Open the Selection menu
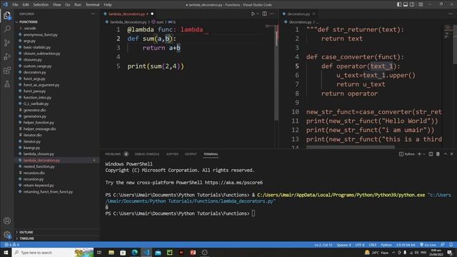Image resolution: width=457 pixels, height=257 pixels. pyautogui.click(x=41, y=5)
